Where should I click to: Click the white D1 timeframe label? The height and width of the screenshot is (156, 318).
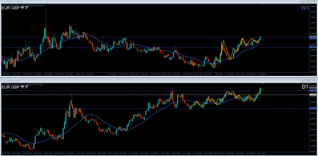point(305,87)
